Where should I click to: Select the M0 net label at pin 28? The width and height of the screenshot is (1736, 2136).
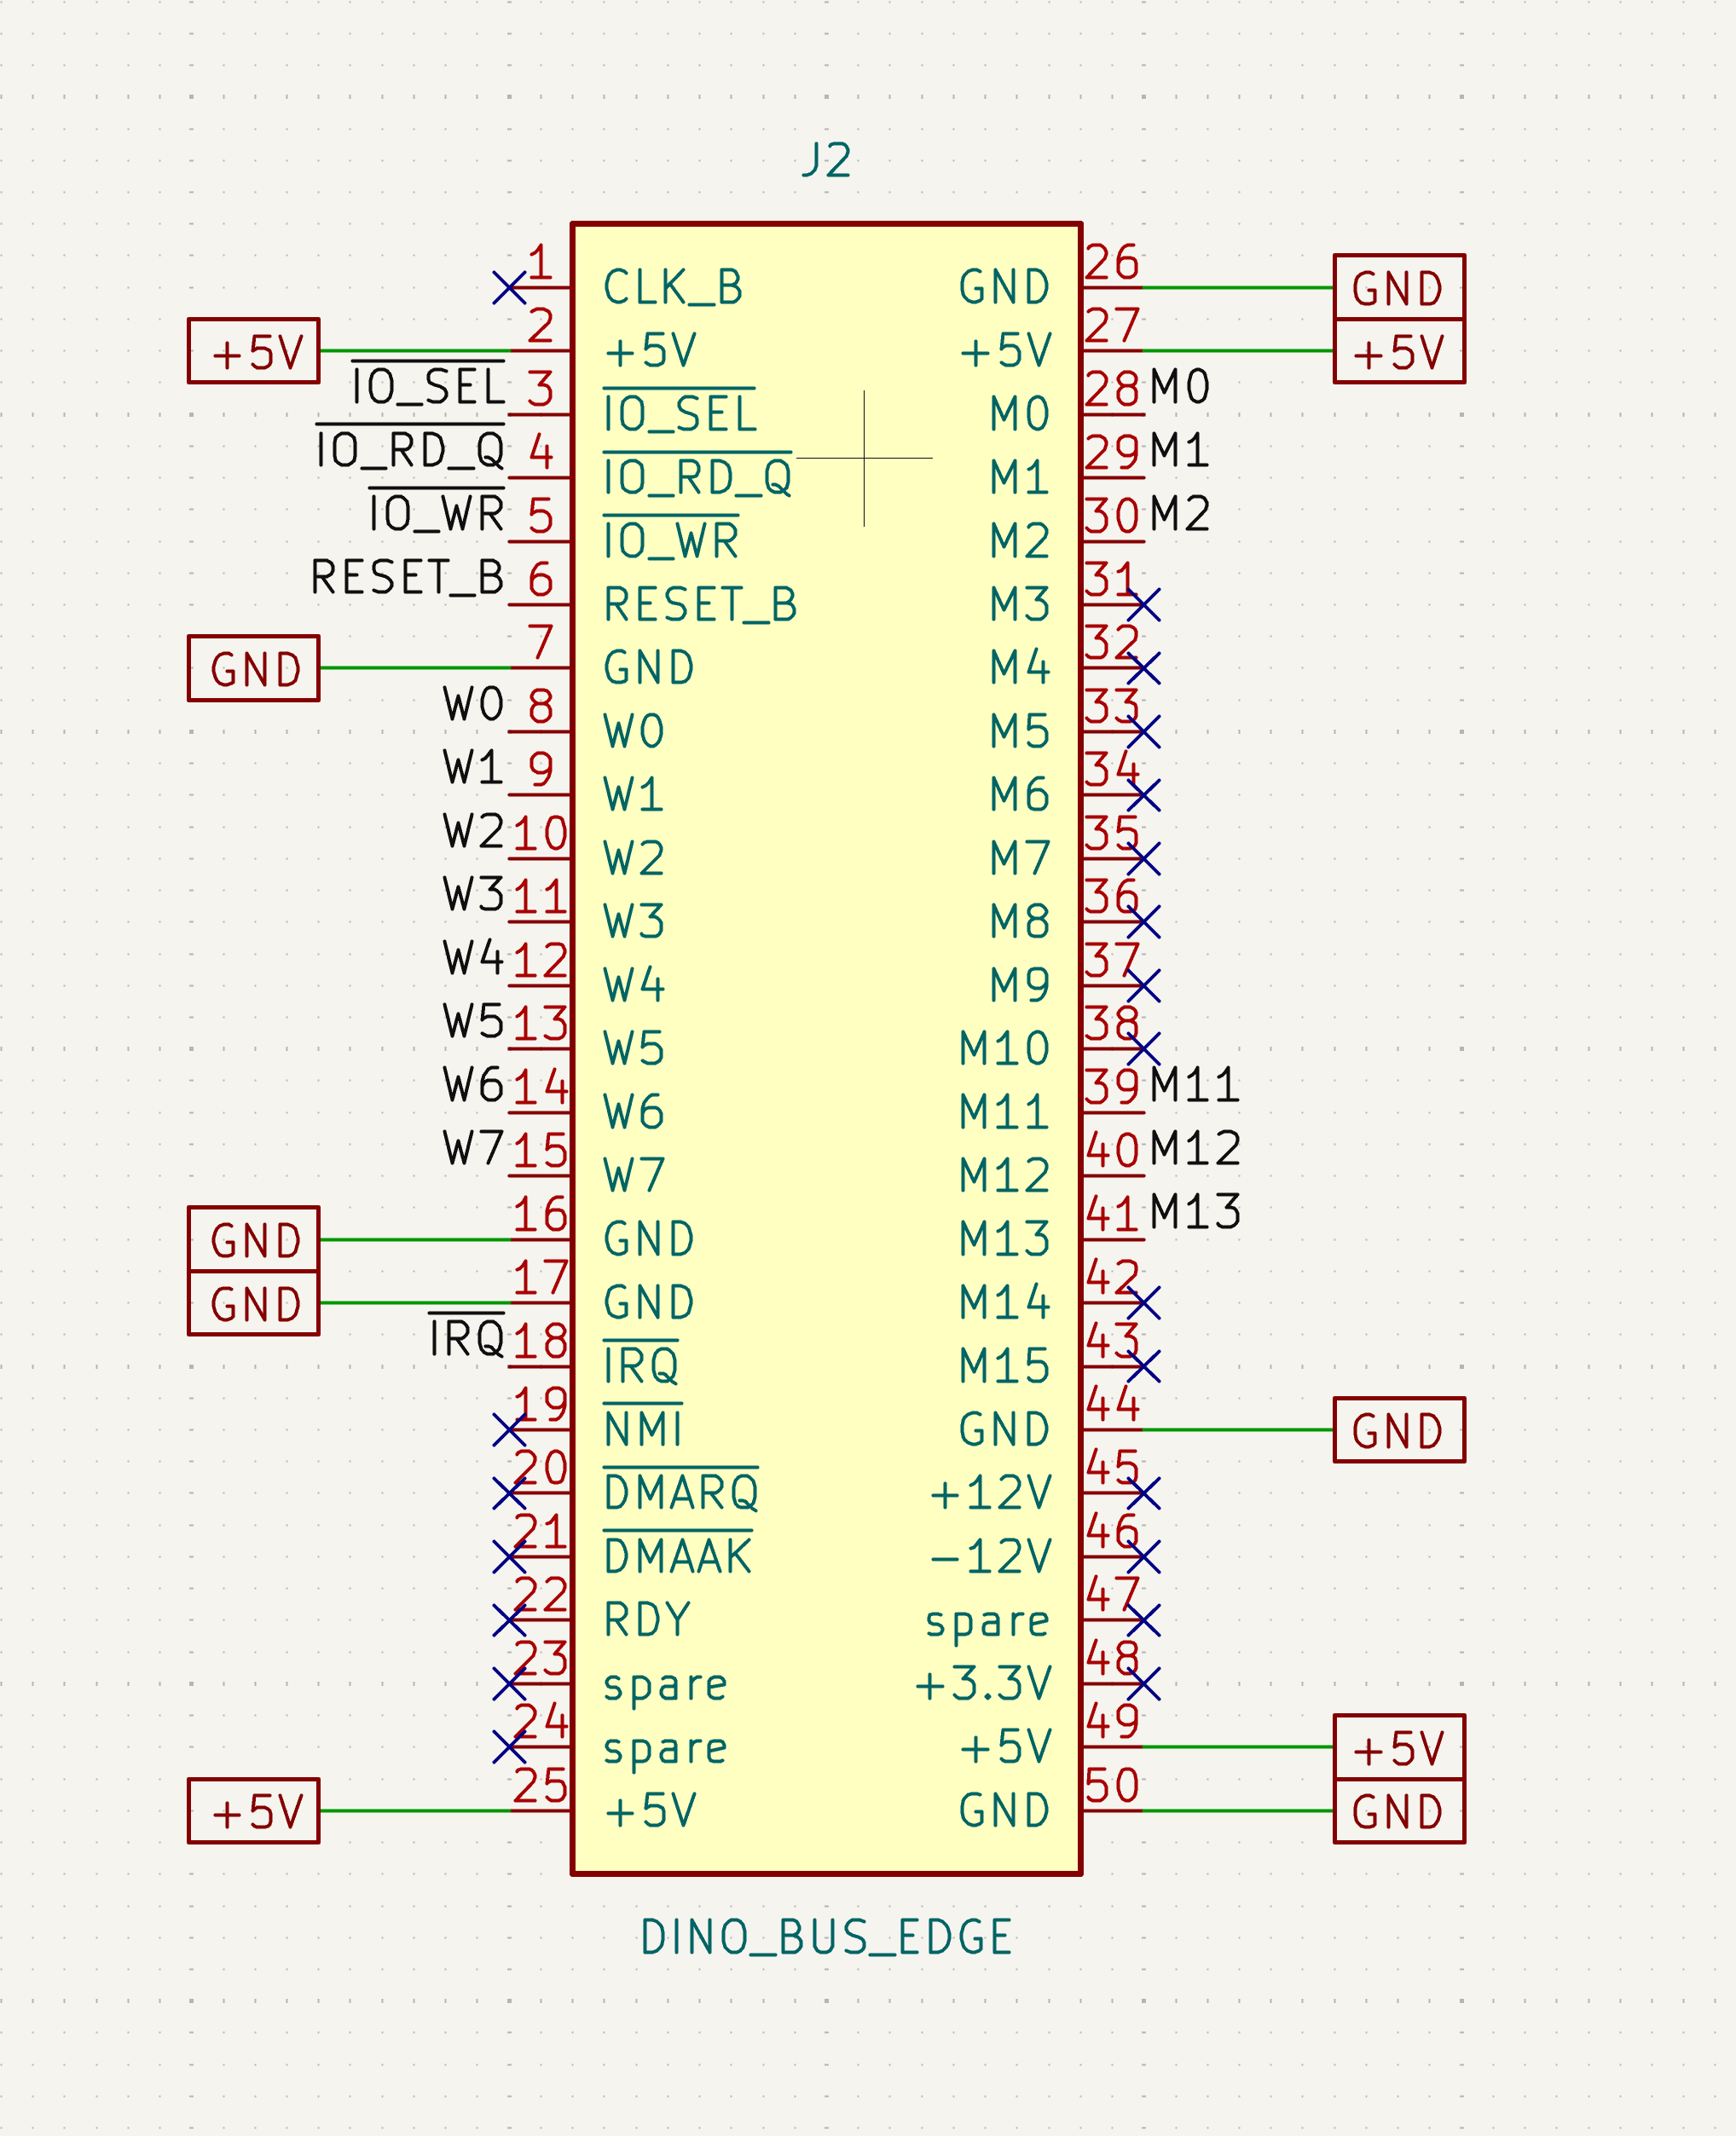point(1180,387)
